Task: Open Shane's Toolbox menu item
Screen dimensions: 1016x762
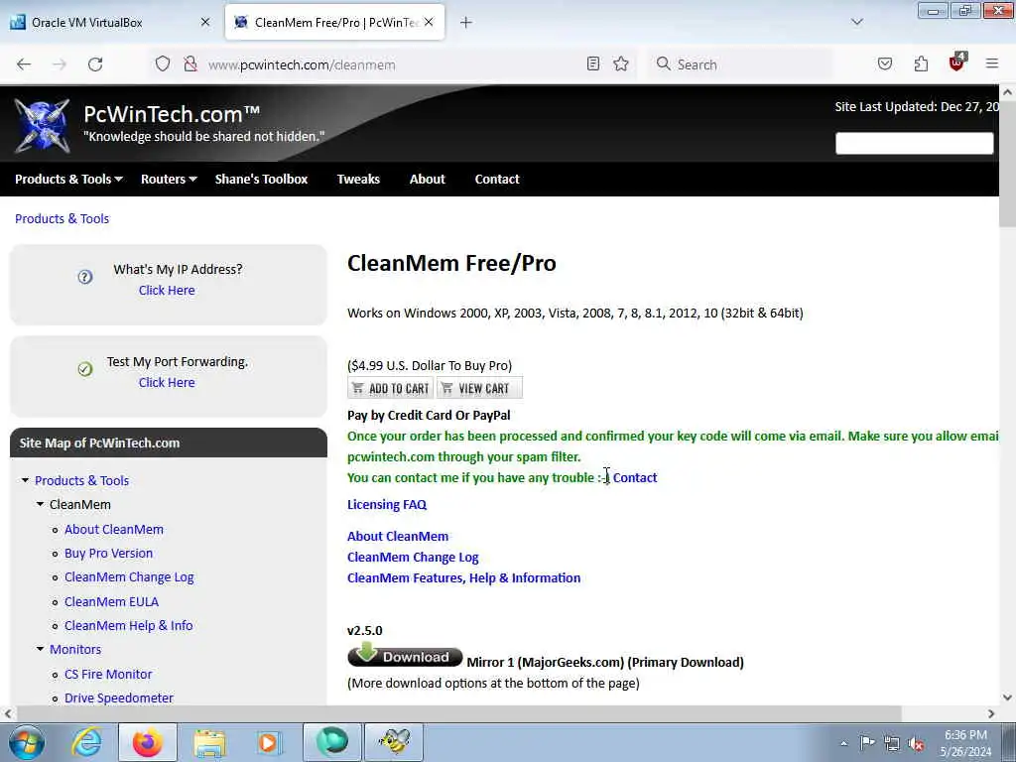Action: pos(261,179)
